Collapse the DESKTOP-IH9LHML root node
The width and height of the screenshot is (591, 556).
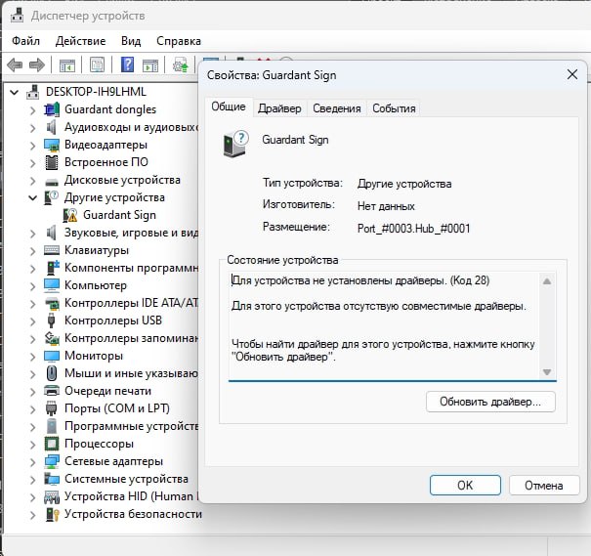pyautogui.click(x=15, y=92)
